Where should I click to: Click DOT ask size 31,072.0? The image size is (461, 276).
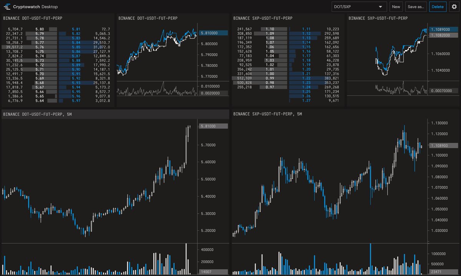coord(101,47)
